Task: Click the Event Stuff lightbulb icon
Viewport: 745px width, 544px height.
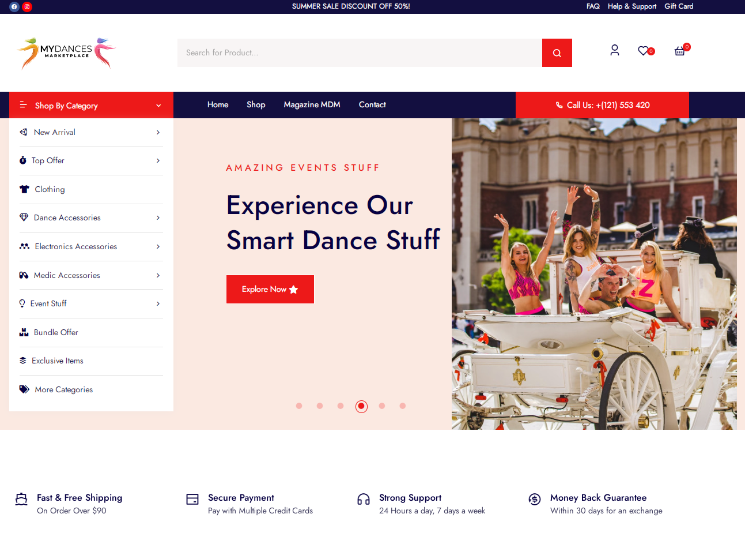Action: click(22, 303)
